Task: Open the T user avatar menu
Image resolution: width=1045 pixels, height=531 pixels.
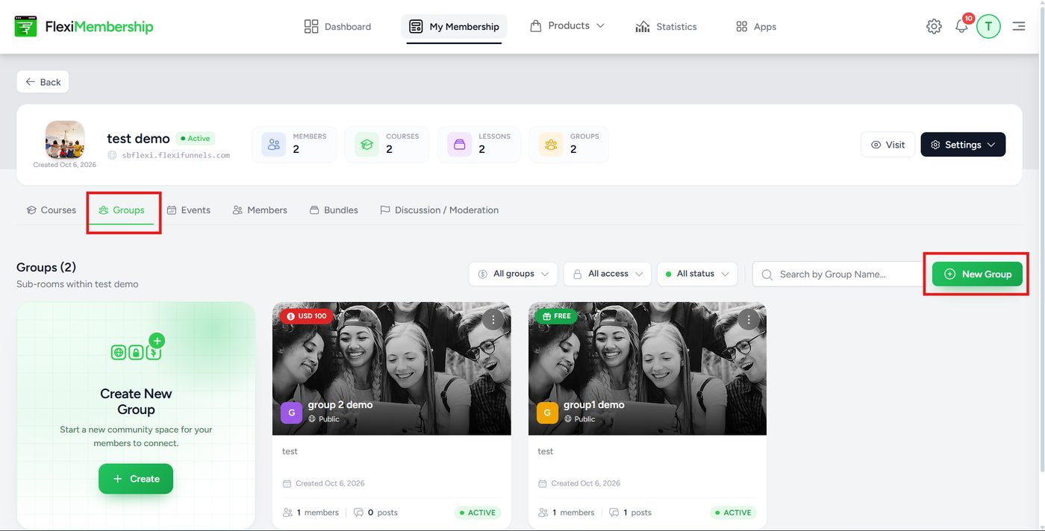Action: pos(988,27)
